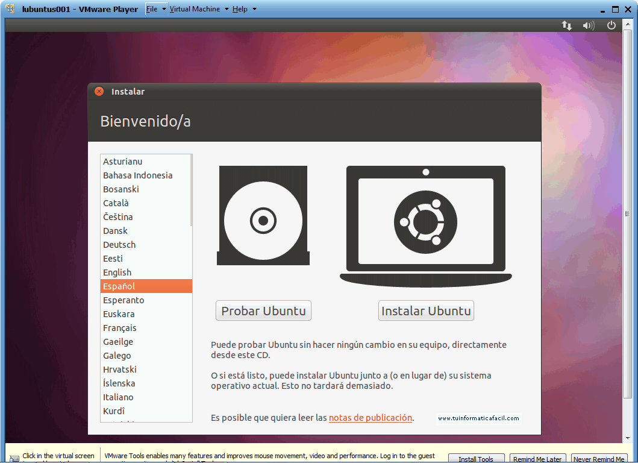Select Dansk language
The width and height of the screenshot is (638, 463).
(146, 231)
